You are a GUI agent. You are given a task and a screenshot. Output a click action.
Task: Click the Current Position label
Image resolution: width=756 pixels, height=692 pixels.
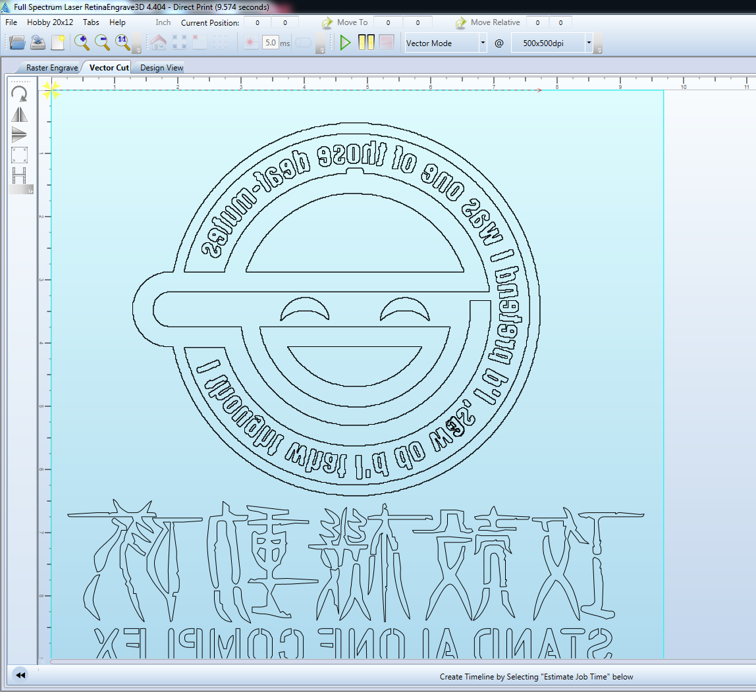[209, 22]
